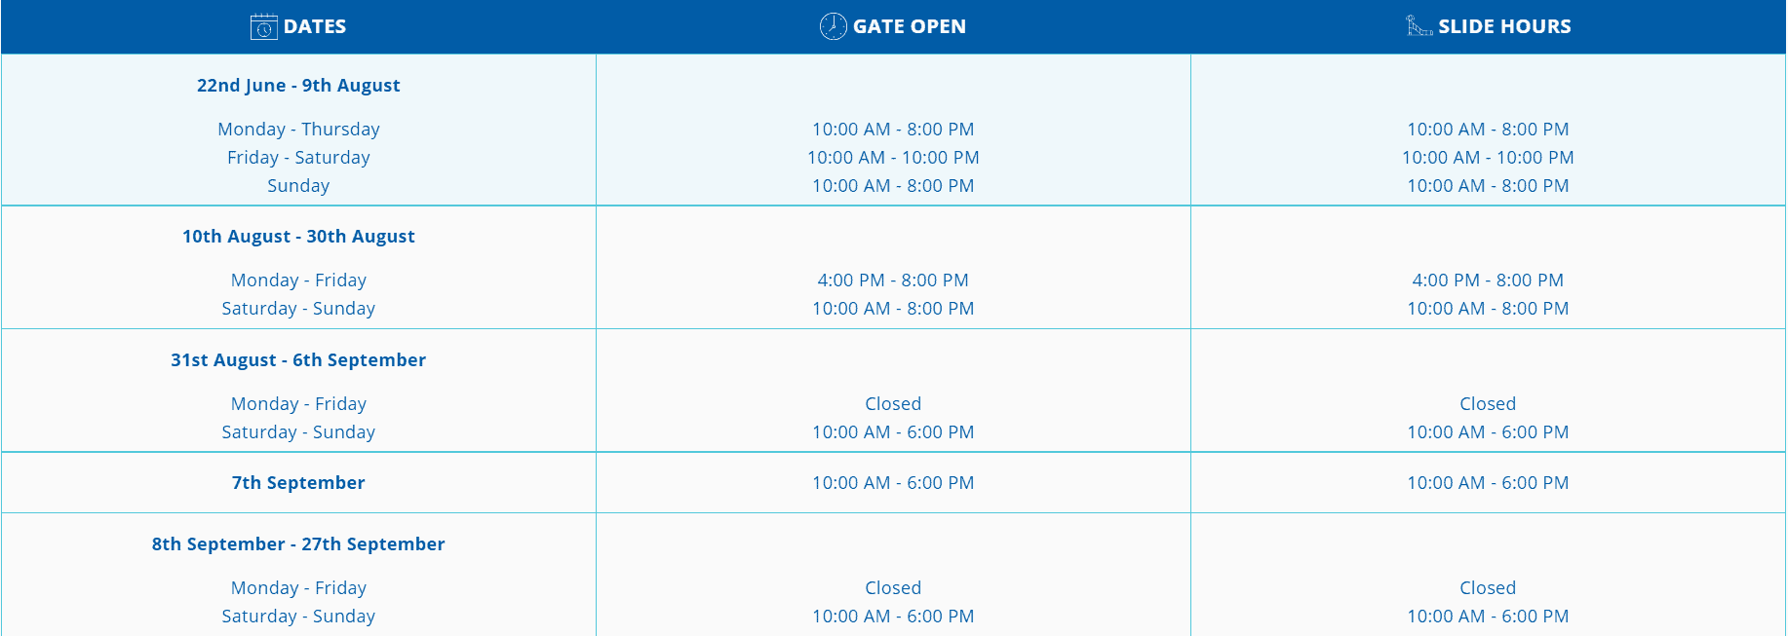The image size is (1788, 636).
Task: Click the 7th September date cell
Action: pos(298,483)
